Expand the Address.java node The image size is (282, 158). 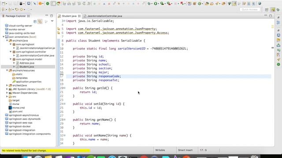coord(14,63)
